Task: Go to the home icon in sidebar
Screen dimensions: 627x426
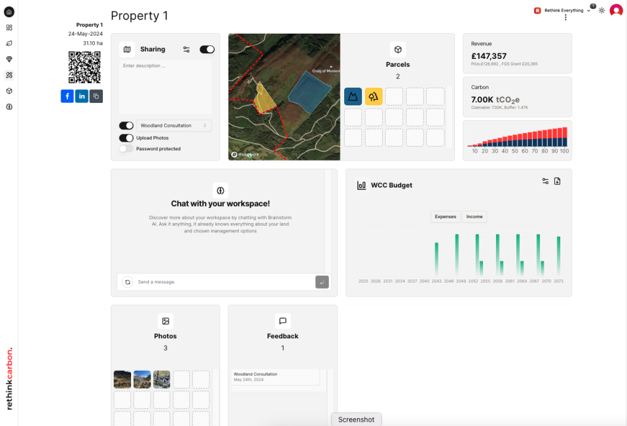Action: coord(9,12)
